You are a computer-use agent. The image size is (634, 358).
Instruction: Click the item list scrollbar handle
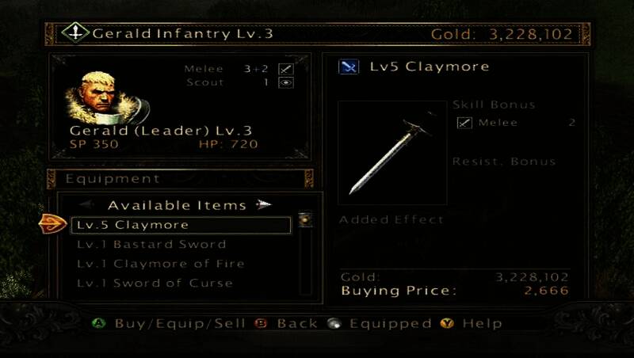tap(305, 219)
